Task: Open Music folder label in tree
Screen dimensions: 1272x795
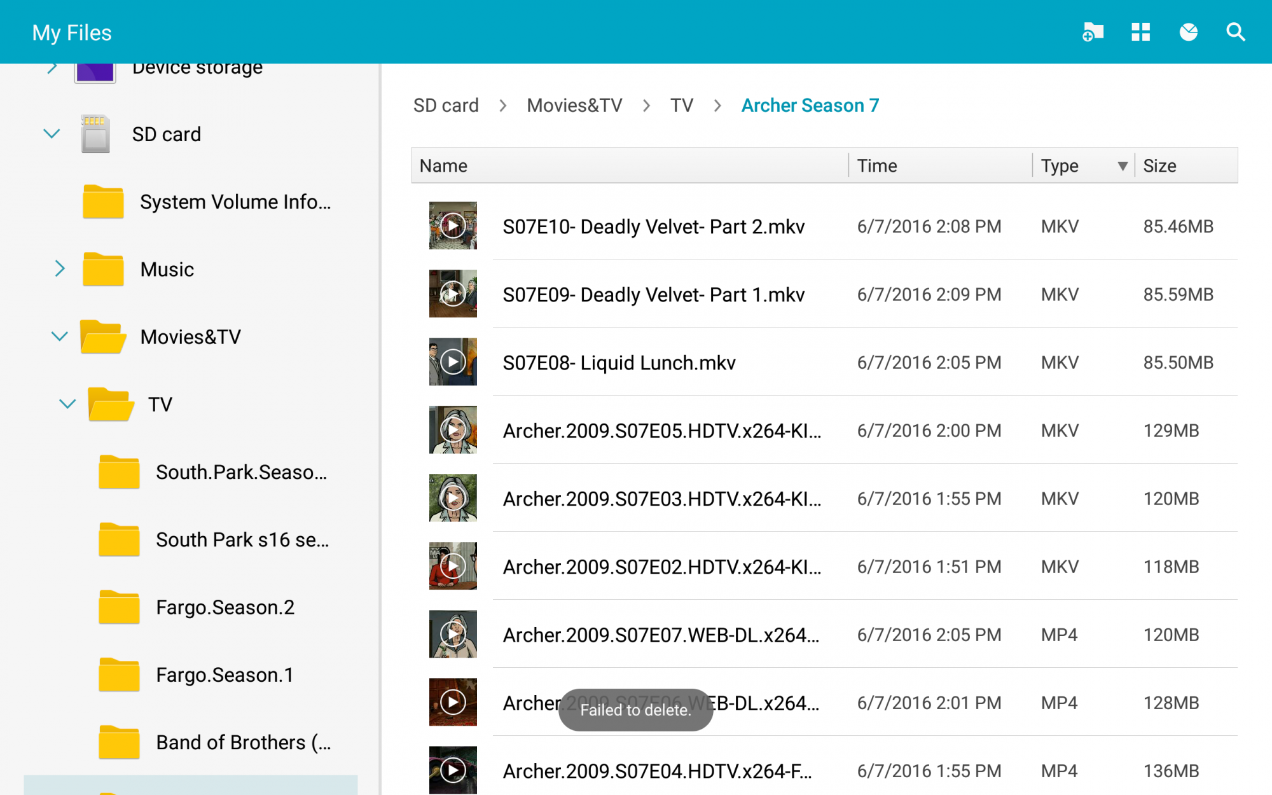Action: tap(167, 269)
